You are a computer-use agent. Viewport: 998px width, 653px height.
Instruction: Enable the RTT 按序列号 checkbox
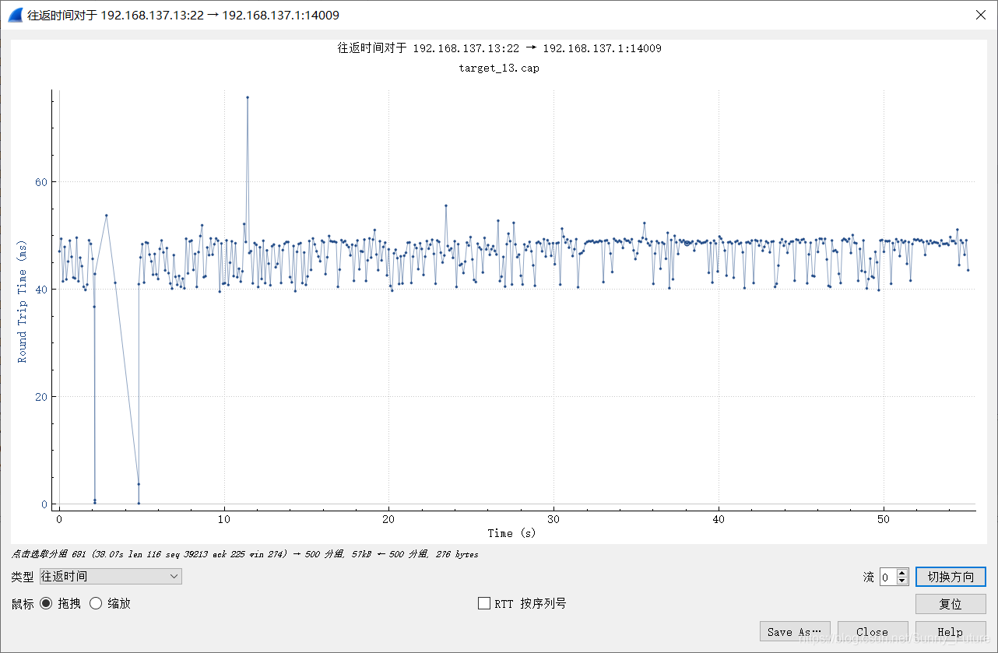click(484, 603)
